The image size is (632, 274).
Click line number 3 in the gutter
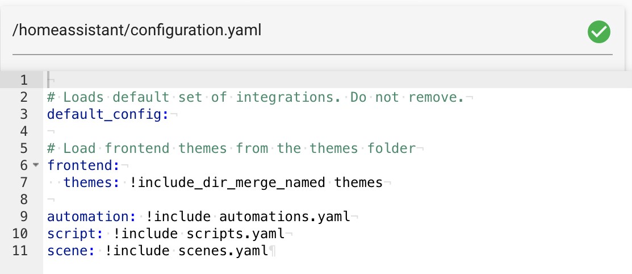(x=24, y=114)
